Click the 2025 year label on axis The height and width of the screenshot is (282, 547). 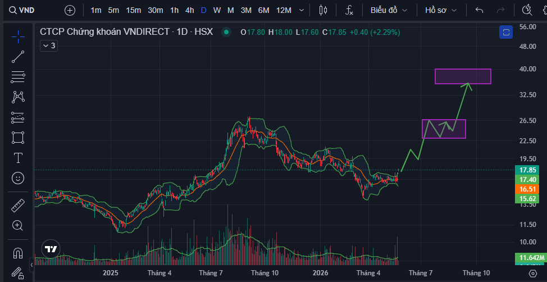111,273
